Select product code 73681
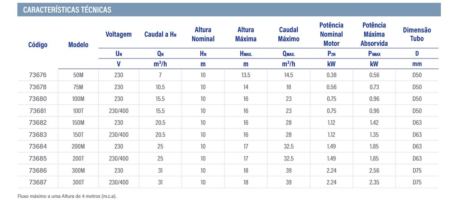458x202 pixels. click(38, 111)
